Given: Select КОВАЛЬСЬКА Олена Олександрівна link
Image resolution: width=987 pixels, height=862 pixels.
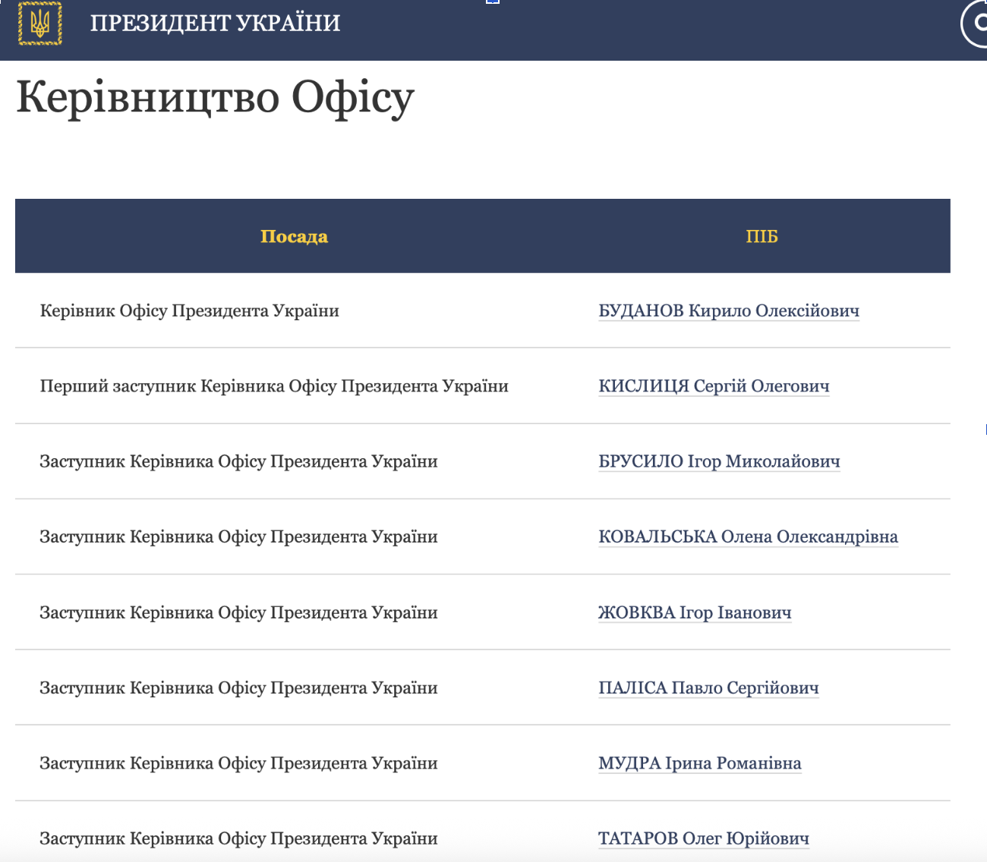Looking at the screenshot, I should [747, 537].
